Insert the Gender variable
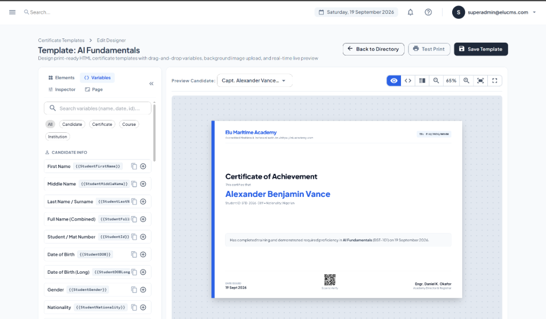This screenshot has width=546, height=319. point(143,290)
